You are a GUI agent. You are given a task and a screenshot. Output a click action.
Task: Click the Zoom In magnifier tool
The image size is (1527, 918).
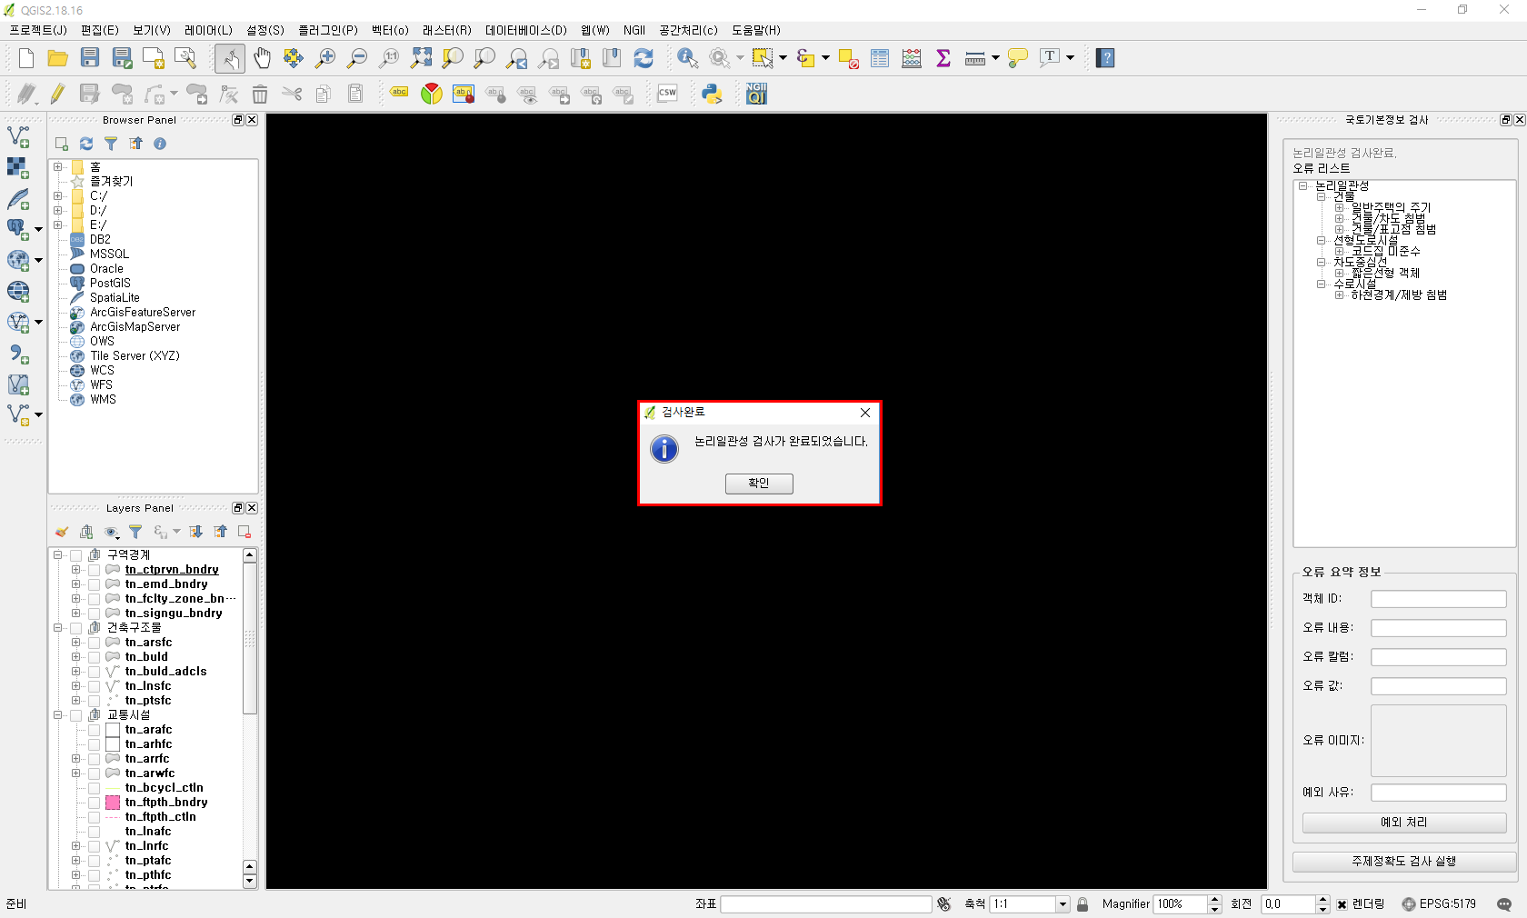[x=325, y=58]
